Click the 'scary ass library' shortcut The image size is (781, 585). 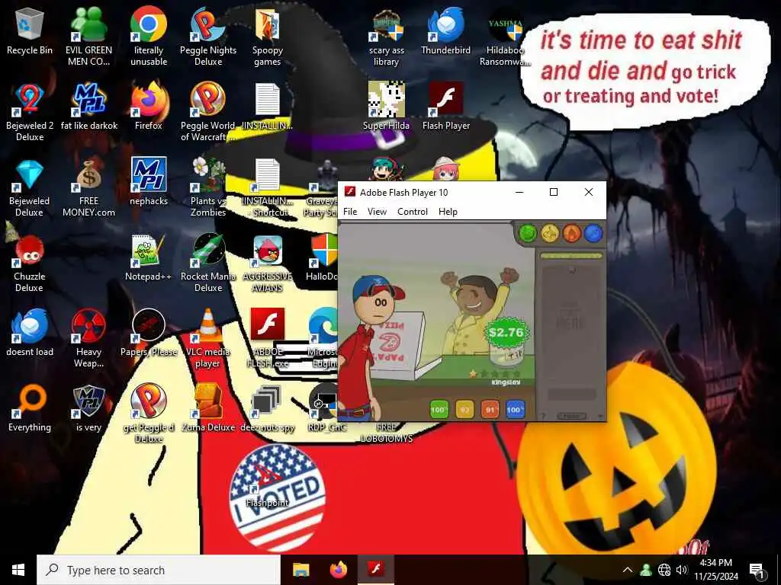point(387,36)
